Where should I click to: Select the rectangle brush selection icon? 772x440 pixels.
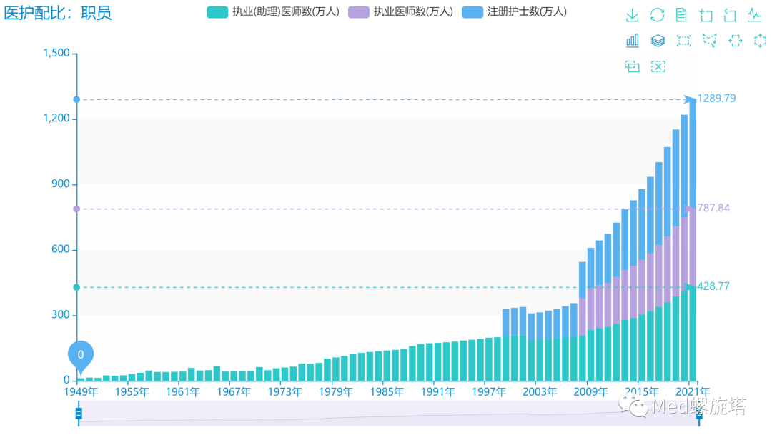tap(683, 41)
